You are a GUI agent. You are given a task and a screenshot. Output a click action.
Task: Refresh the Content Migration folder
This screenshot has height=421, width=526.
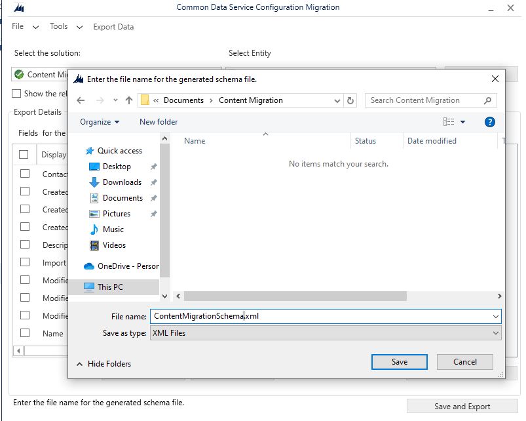pyautogui.click(x=350, y=100)
